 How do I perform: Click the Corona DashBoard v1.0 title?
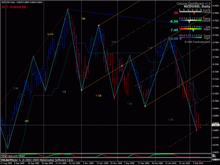(193, 4)
